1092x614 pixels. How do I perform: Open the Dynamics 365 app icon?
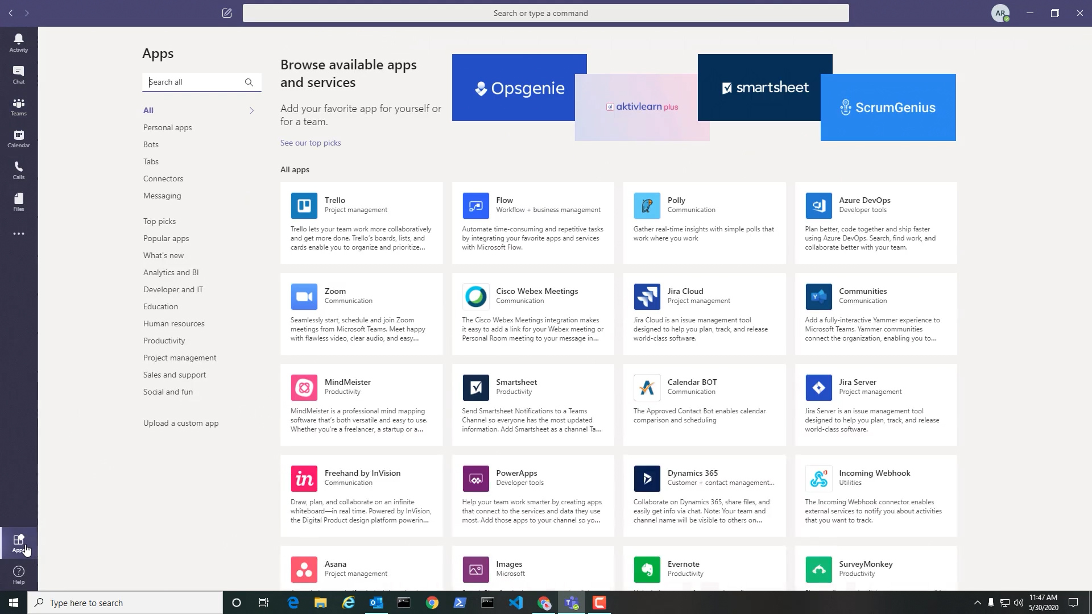click(647, 478)
